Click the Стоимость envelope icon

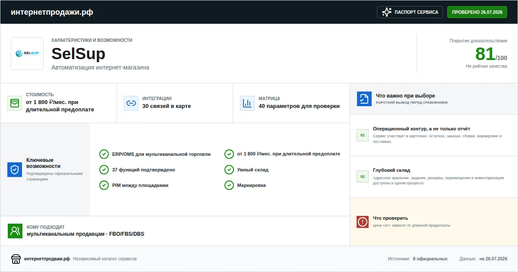(x=15, y=103)
